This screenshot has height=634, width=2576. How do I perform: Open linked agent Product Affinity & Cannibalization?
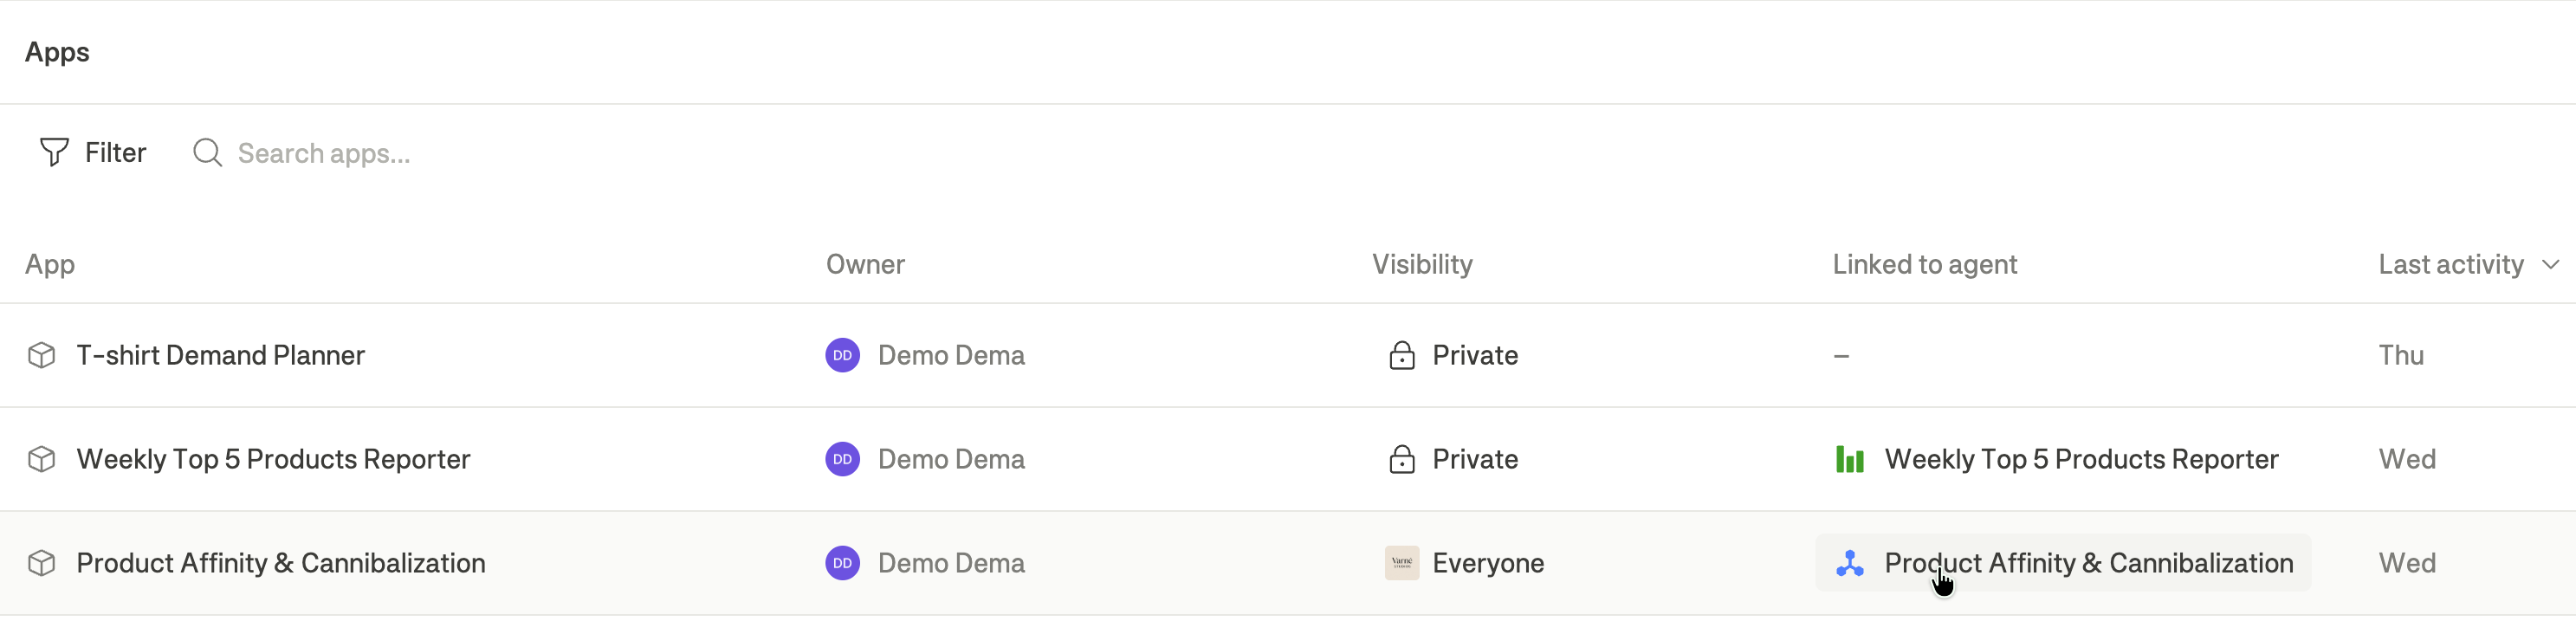tap(2063, 563)
